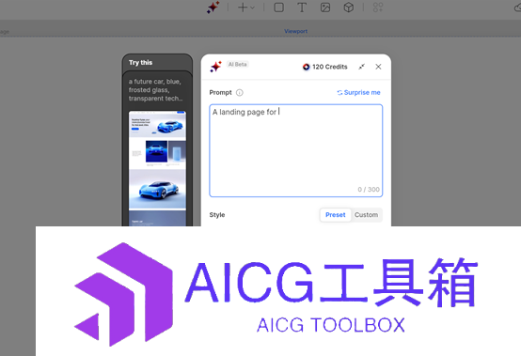Switch Style to Custom tab
Viewport: 521px width, 356px height.
(366, 215)
